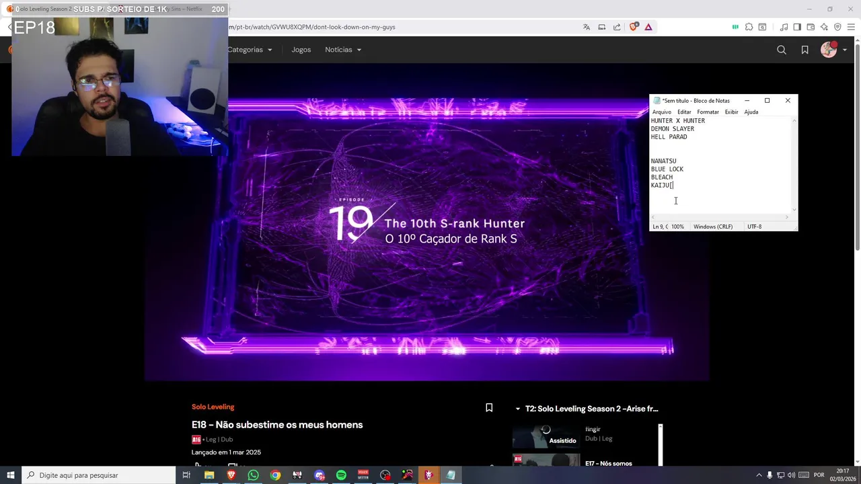861x484 pixels.
Task: Click the install app icon in address bar
Action: [602, 27]
